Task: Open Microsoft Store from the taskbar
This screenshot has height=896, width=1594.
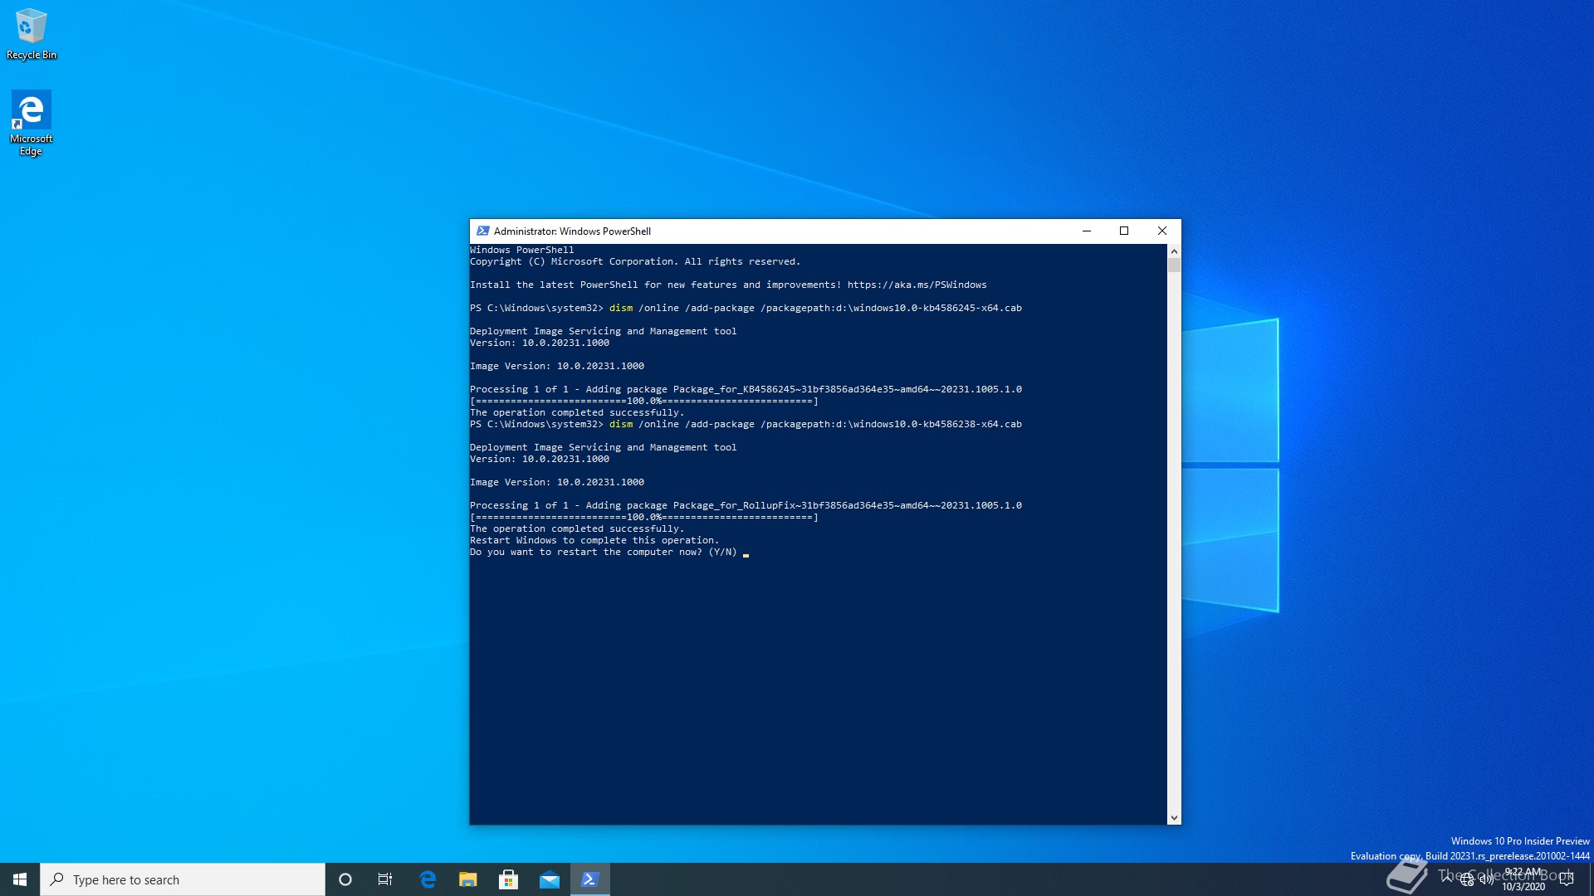Action: pos(509,879)
